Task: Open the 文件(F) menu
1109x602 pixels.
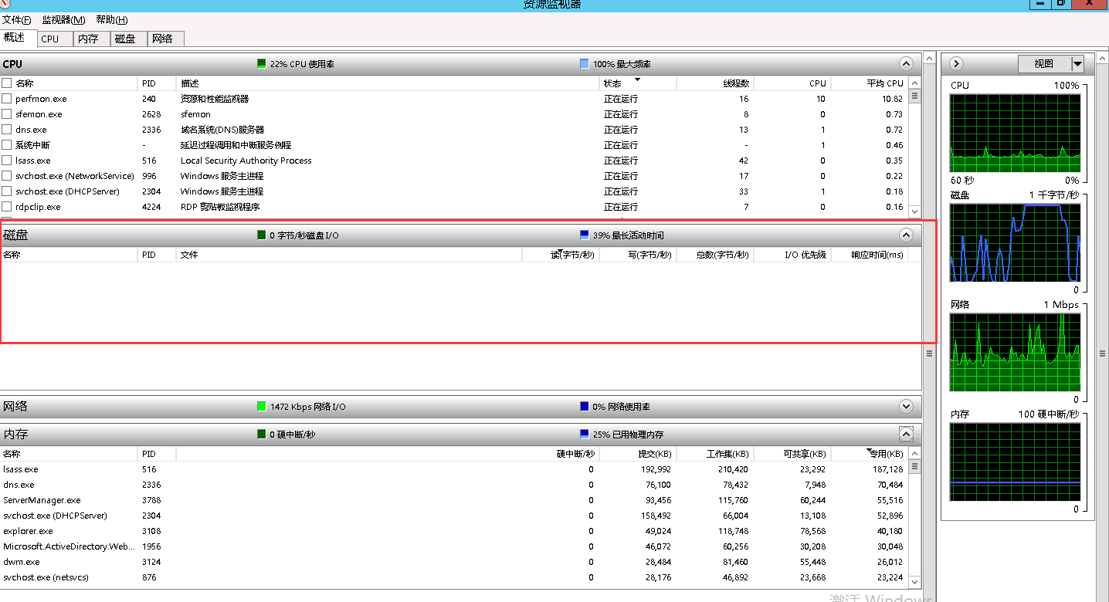Action: pyautogui.click(x=17, y=20)
